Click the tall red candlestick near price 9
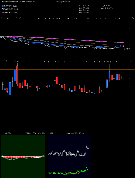The image size is (135, 178). 17,75
